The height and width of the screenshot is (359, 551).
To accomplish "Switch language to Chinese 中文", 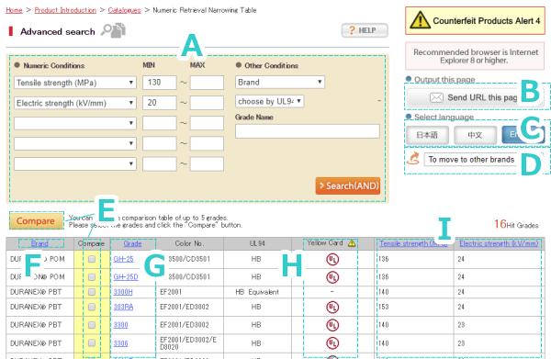I will coord(475,135).
